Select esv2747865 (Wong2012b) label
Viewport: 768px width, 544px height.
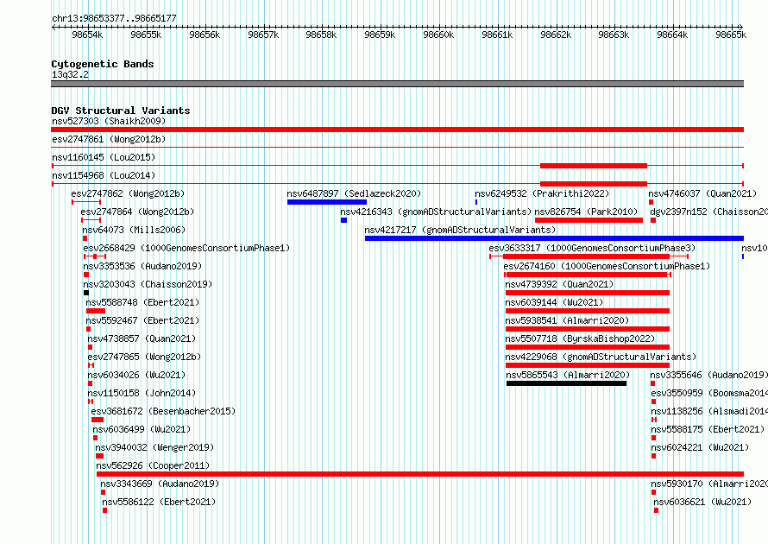pyautogui.click(x=144, y=357)
